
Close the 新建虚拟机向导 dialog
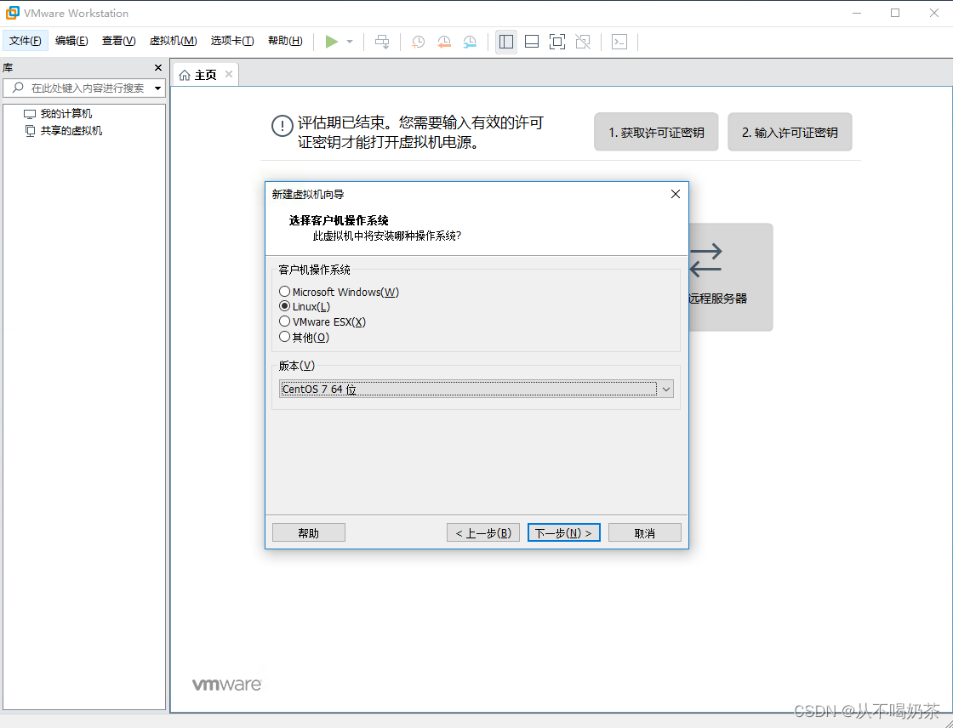[676, 194]
